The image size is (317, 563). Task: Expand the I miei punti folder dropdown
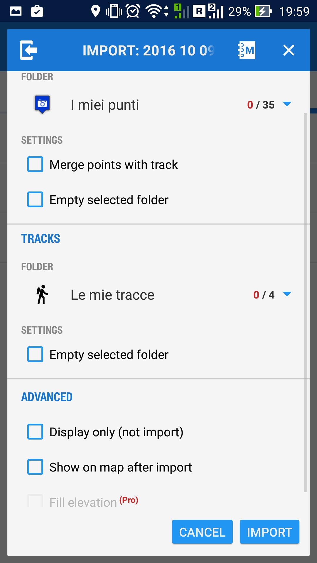287,104
